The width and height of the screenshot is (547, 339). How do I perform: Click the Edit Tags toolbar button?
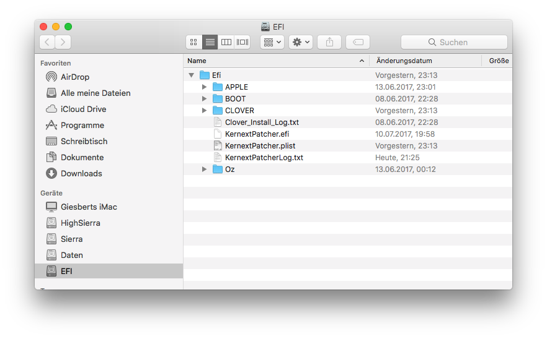(358, 42)
